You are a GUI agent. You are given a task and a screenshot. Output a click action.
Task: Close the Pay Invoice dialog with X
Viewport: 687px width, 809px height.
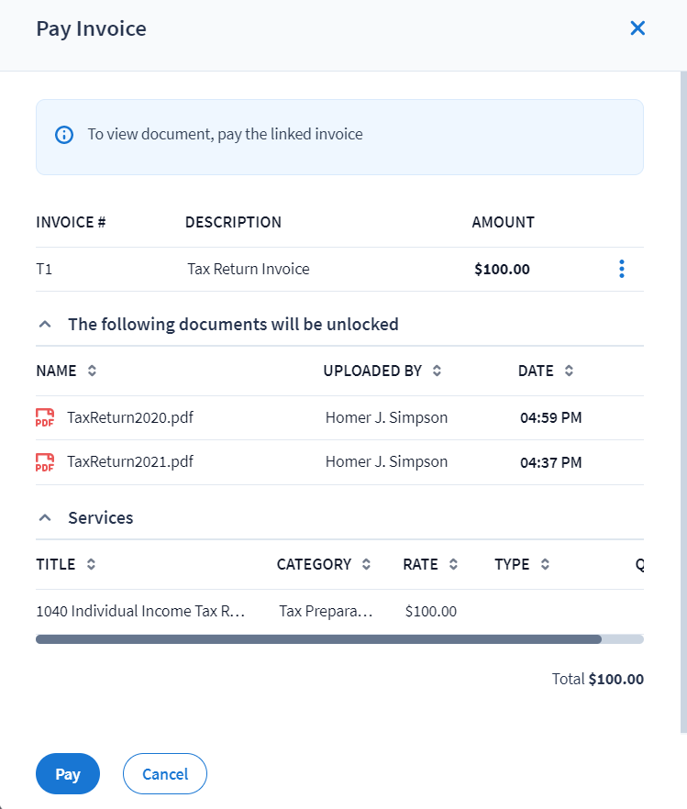pyautogui.click(x=637, y=28)
